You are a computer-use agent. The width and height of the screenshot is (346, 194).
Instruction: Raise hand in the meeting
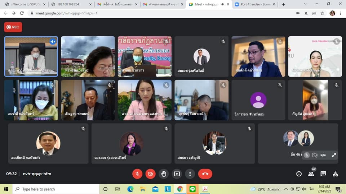tap(164, 174)
